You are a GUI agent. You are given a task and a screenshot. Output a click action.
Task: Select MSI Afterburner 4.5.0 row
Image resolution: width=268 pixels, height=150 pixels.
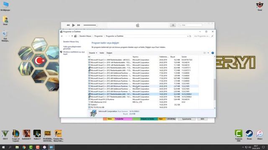143,102
